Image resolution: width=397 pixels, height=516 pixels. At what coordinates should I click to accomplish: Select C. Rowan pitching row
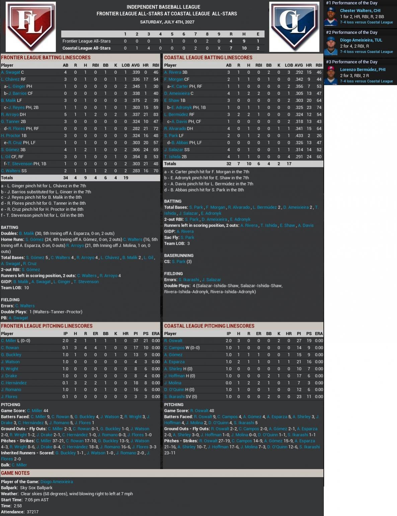tap(80, 348)
